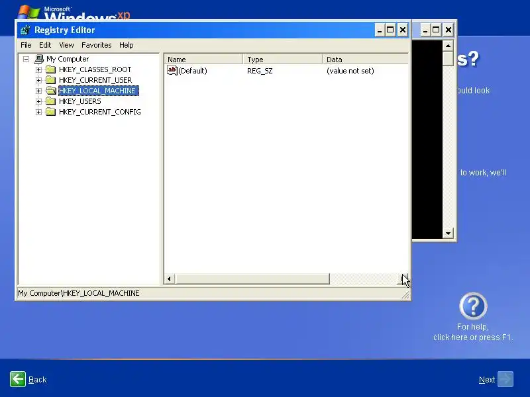Screen dimensions: 530x397
Task: Click the vertical scrollbar thumb in console window
Action: [448, 58]
